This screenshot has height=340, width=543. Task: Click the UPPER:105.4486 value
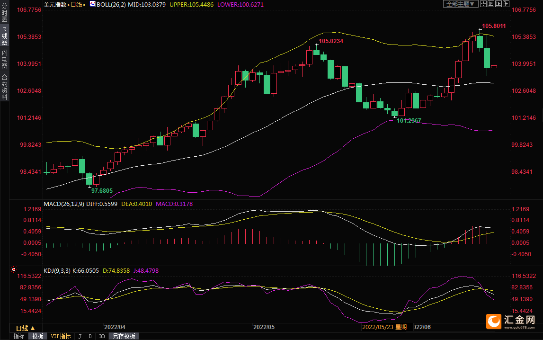point(192,5)
